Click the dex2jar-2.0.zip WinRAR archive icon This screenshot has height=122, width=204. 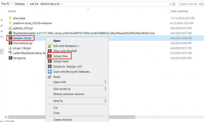(10, 38)
